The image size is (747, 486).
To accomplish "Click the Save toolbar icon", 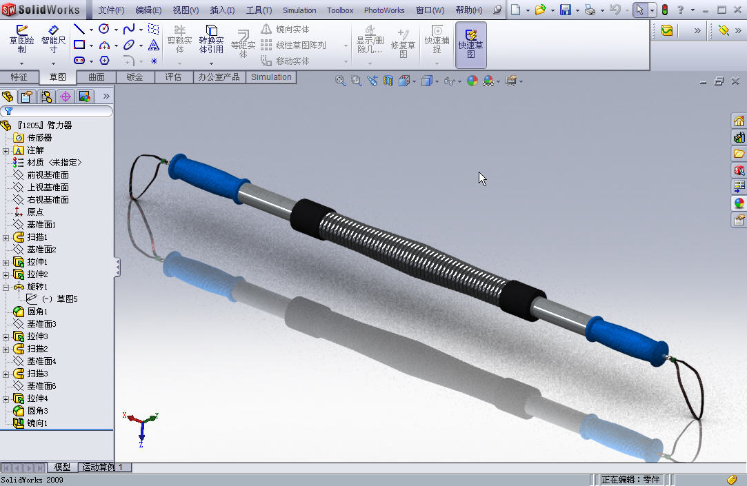I will pos(565,10).
